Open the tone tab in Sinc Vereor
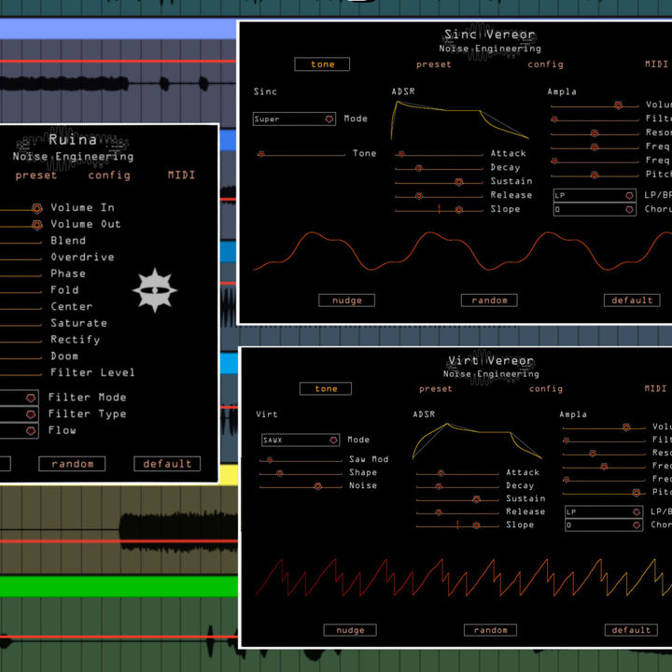 [x=322, y=64]
